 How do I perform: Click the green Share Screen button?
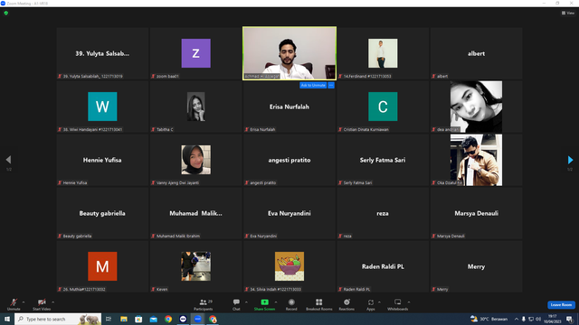point(264,304)
